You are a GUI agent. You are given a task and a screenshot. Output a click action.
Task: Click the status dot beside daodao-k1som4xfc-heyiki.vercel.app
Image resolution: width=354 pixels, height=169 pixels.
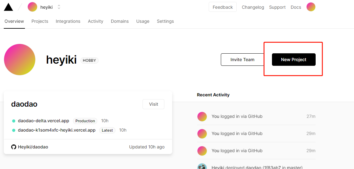point(13,130)
